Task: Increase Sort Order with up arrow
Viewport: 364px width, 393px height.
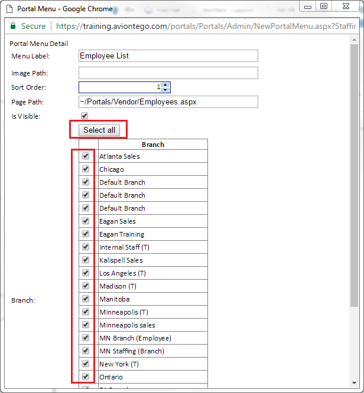Action: tap(165, 85)
